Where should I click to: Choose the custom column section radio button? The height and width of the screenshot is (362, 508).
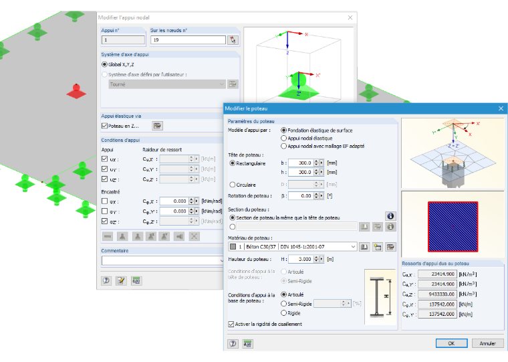point(233,227)
